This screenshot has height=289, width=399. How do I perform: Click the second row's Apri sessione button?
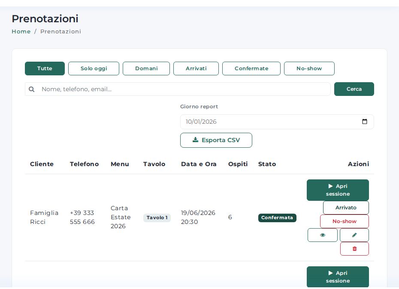pos(338,277)
